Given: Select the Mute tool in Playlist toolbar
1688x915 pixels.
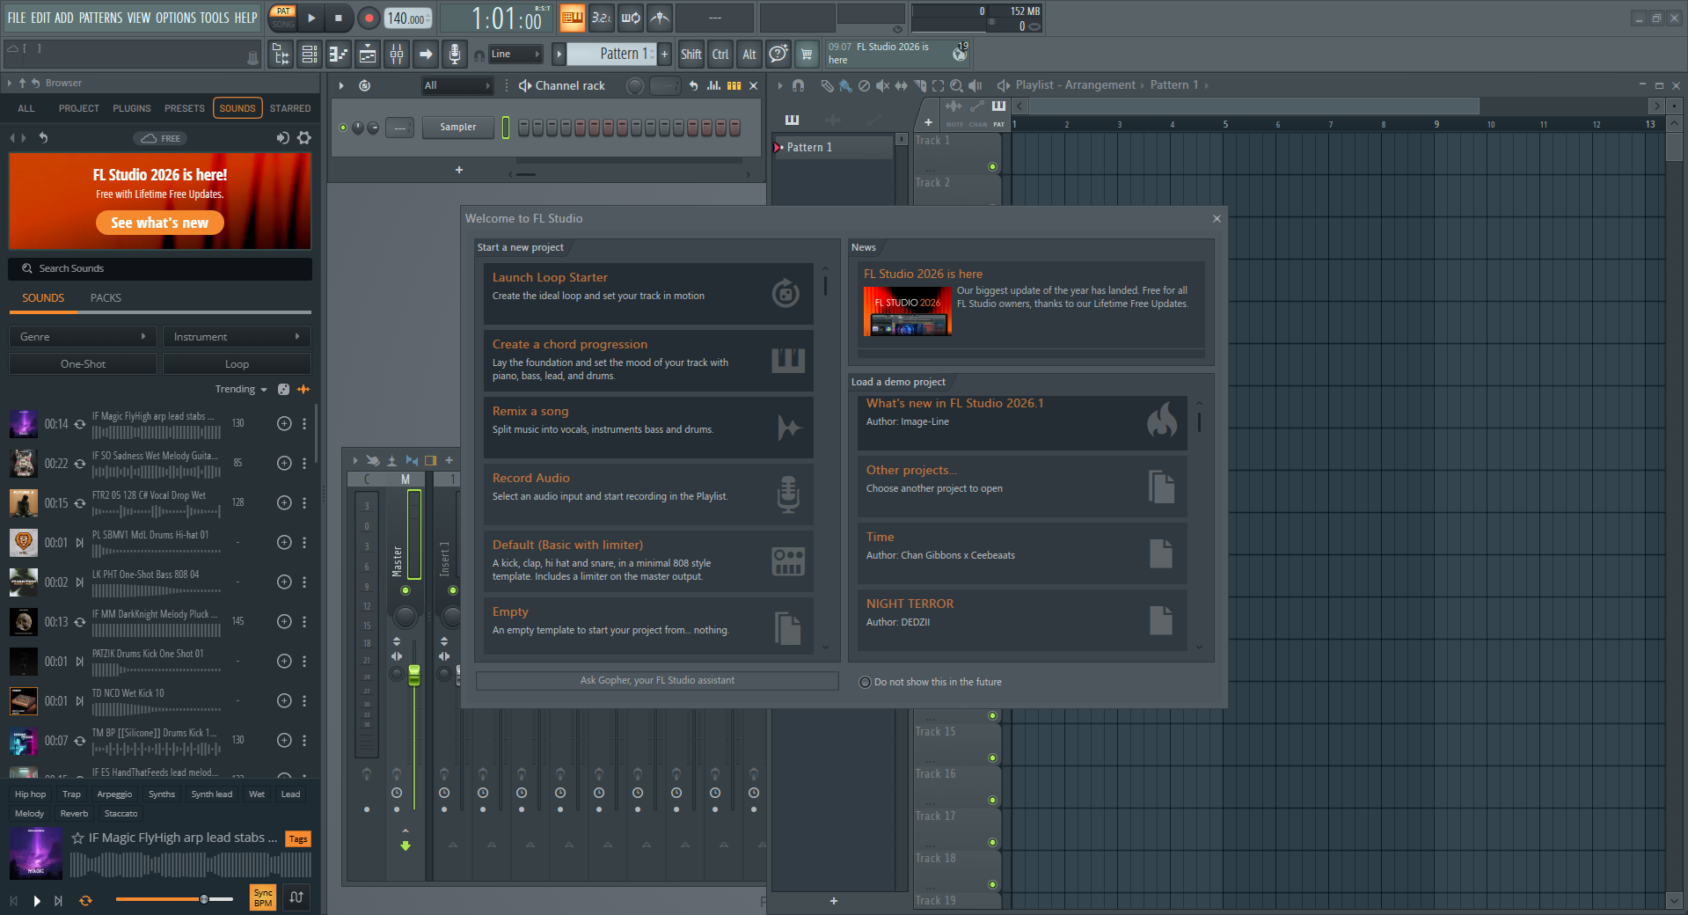Looking at the screenshot, I should [x=882, y=85].
